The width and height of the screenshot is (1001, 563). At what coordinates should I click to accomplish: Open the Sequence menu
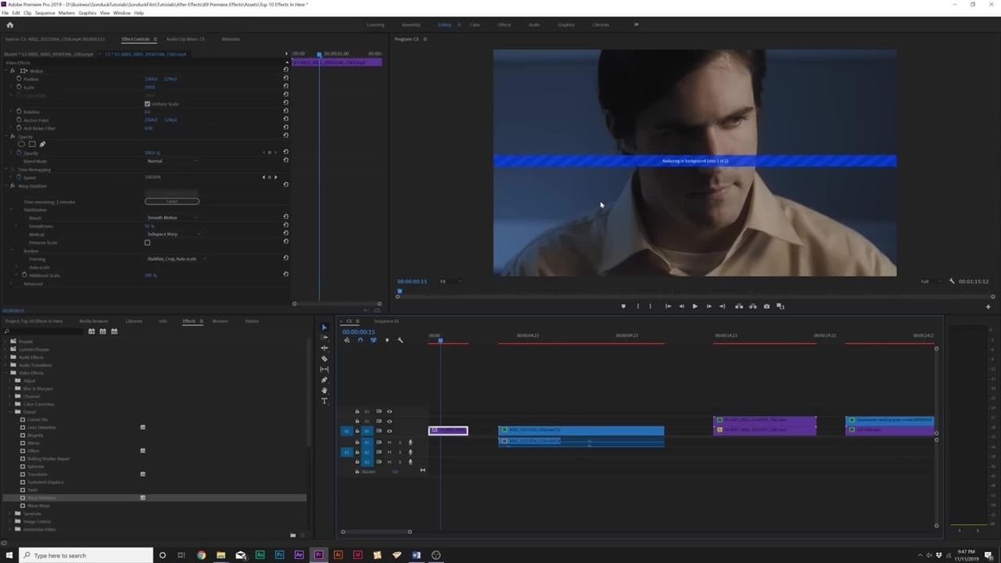(x=45, y=13)
